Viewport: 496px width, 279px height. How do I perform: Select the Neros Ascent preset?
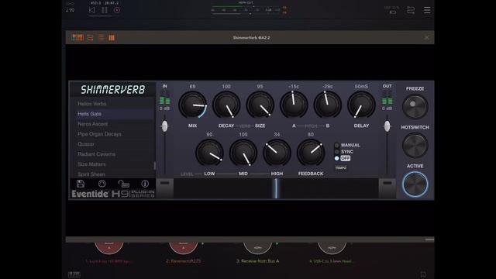(93, 124)
